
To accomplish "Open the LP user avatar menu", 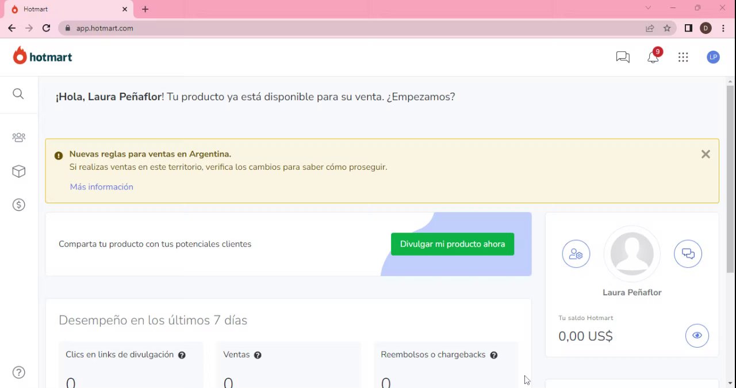I will [x=713, y=57].
